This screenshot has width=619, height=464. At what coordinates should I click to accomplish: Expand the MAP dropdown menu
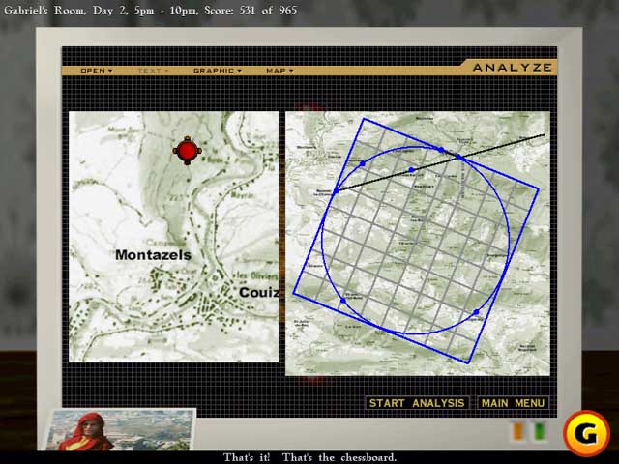pyautogui.click(x=280, y=71)
